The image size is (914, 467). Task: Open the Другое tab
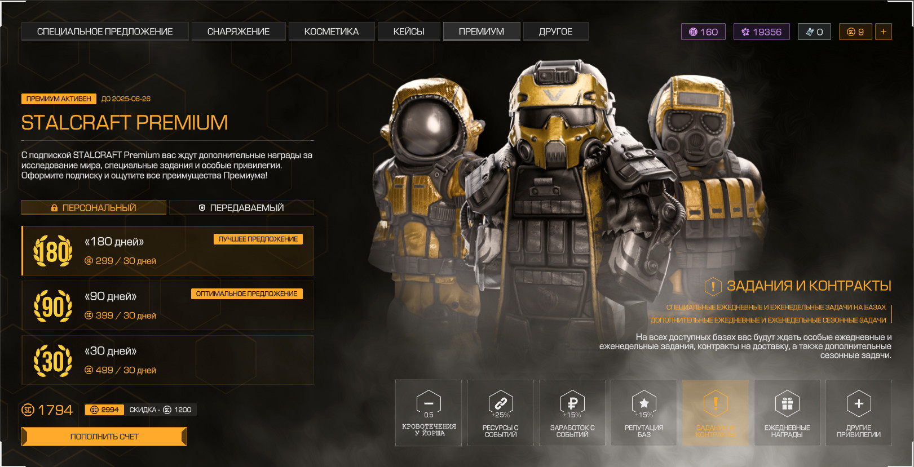556,32
